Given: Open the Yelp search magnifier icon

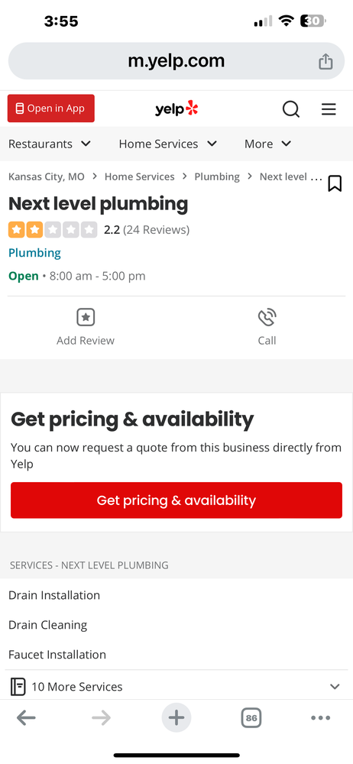Looking at the screenshot, I should [x=291, y=109].
